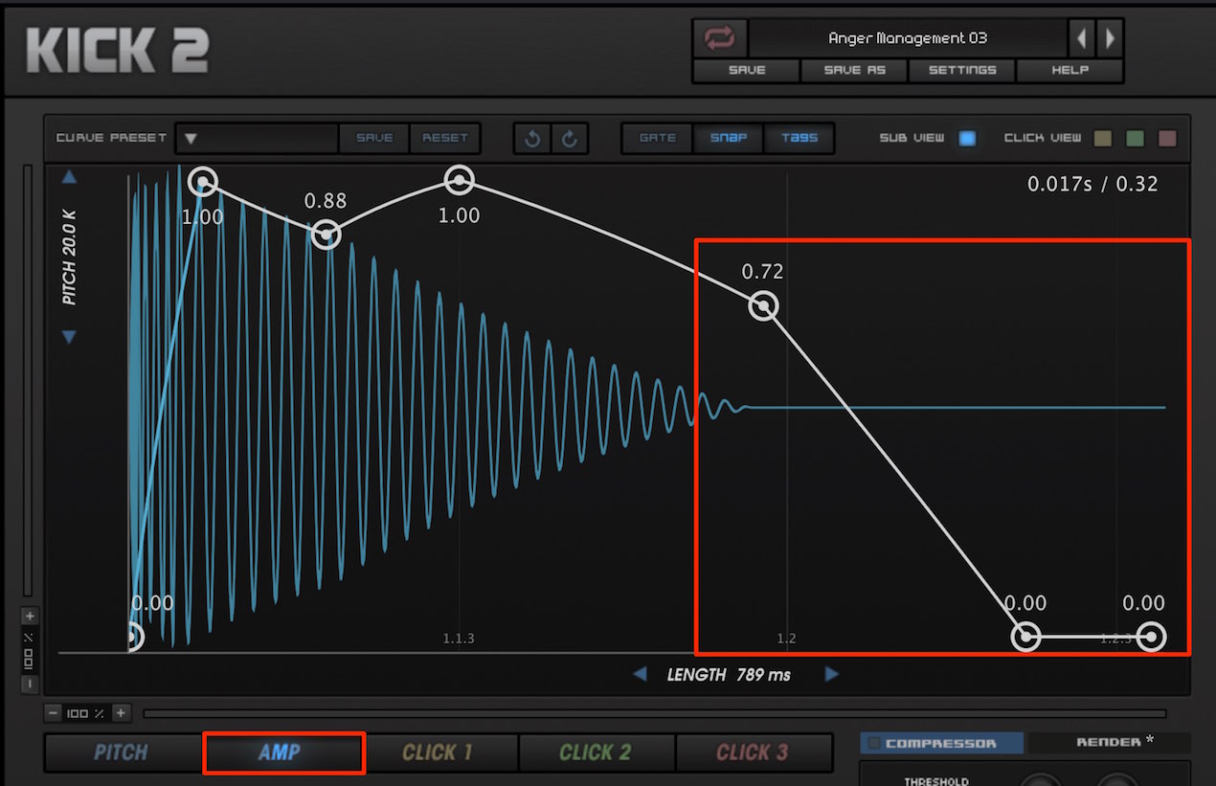Go to next preset arrow
The image size is (1216, 786).
(1109, 38)
